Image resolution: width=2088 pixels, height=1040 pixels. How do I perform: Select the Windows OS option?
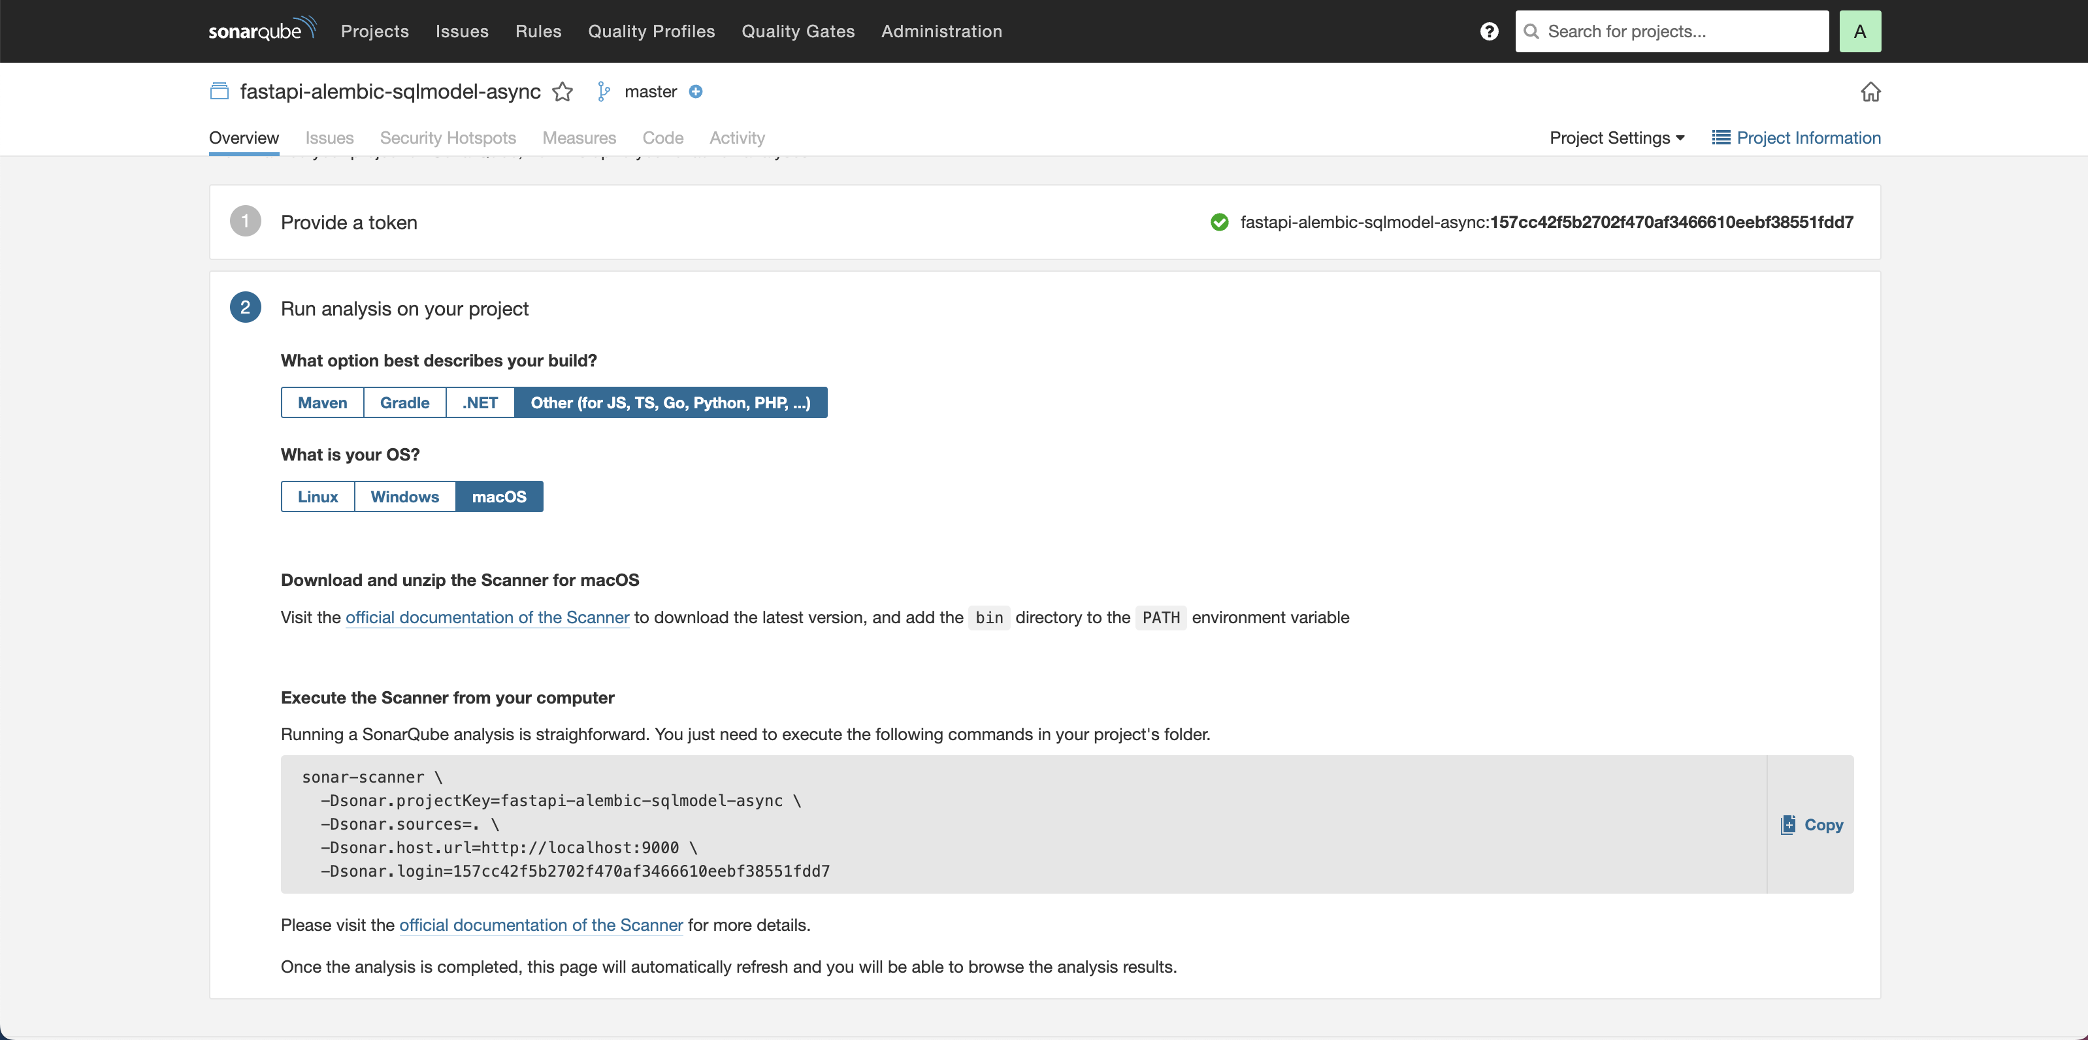[405, 495]
